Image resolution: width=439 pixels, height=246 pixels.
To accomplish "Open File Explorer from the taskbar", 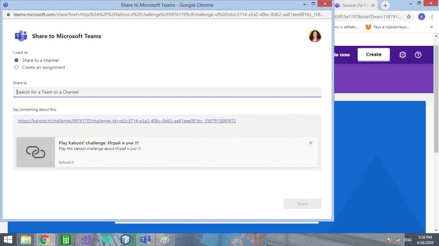I will point(26,240).
